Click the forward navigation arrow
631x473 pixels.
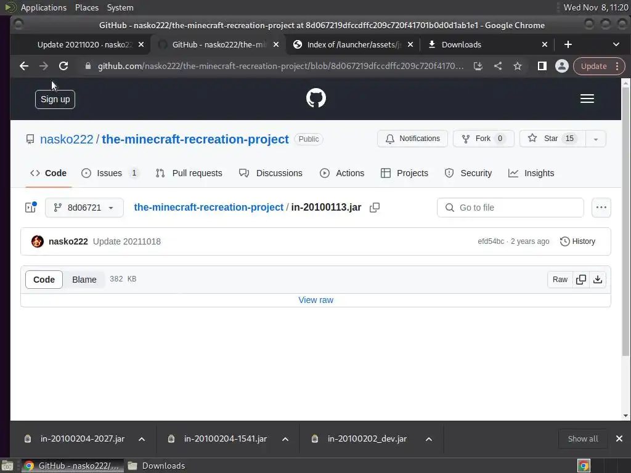pyautogui.click(x=44, y=66)
